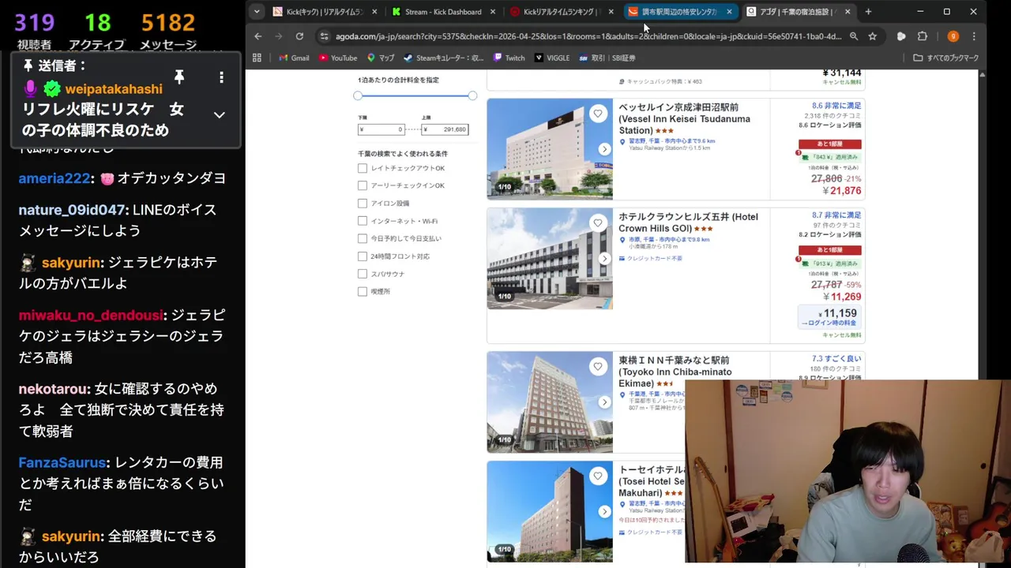Check the スパ/サウナ filter
Screen dimensions: 1011x568
tap(363, 274)
